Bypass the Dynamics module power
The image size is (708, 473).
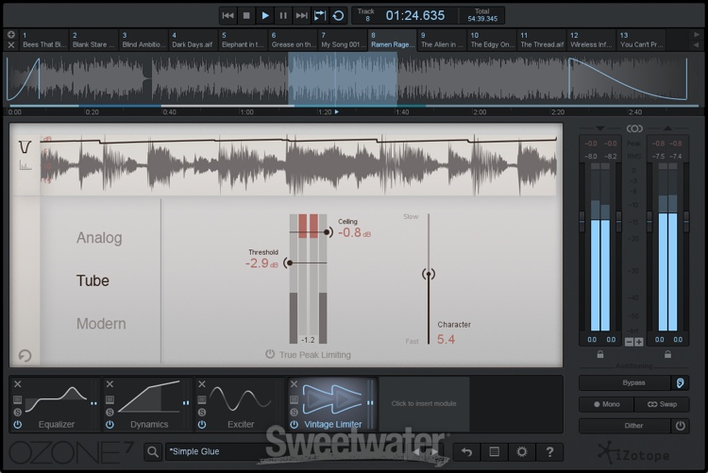110,424
